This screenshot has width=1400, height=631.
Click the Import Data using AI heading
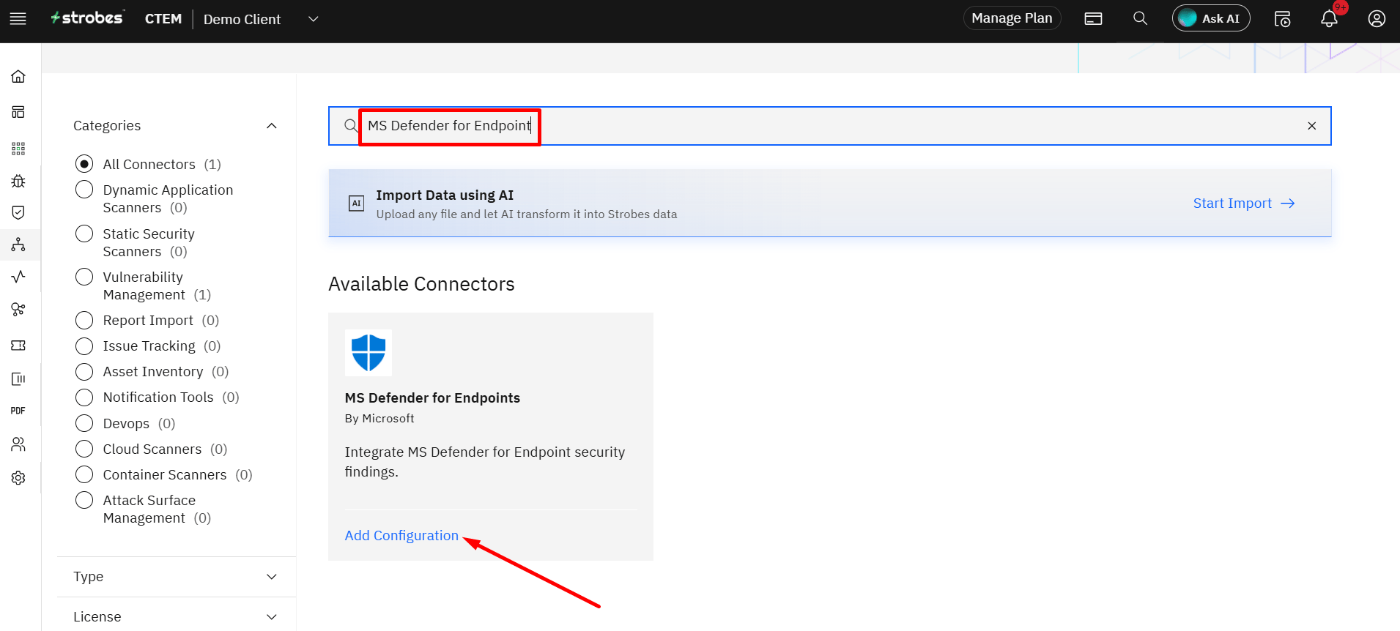[x=445, y=195]
